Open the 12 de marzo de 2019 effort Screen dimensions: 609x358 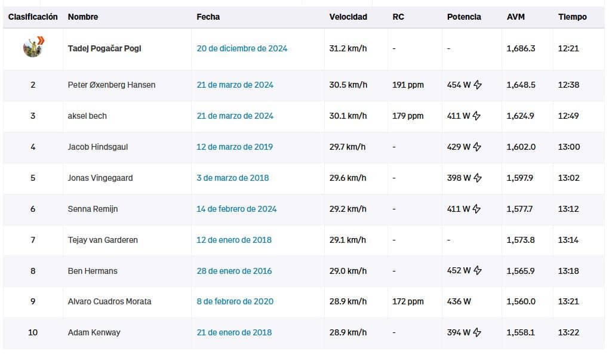coord(235,147)
